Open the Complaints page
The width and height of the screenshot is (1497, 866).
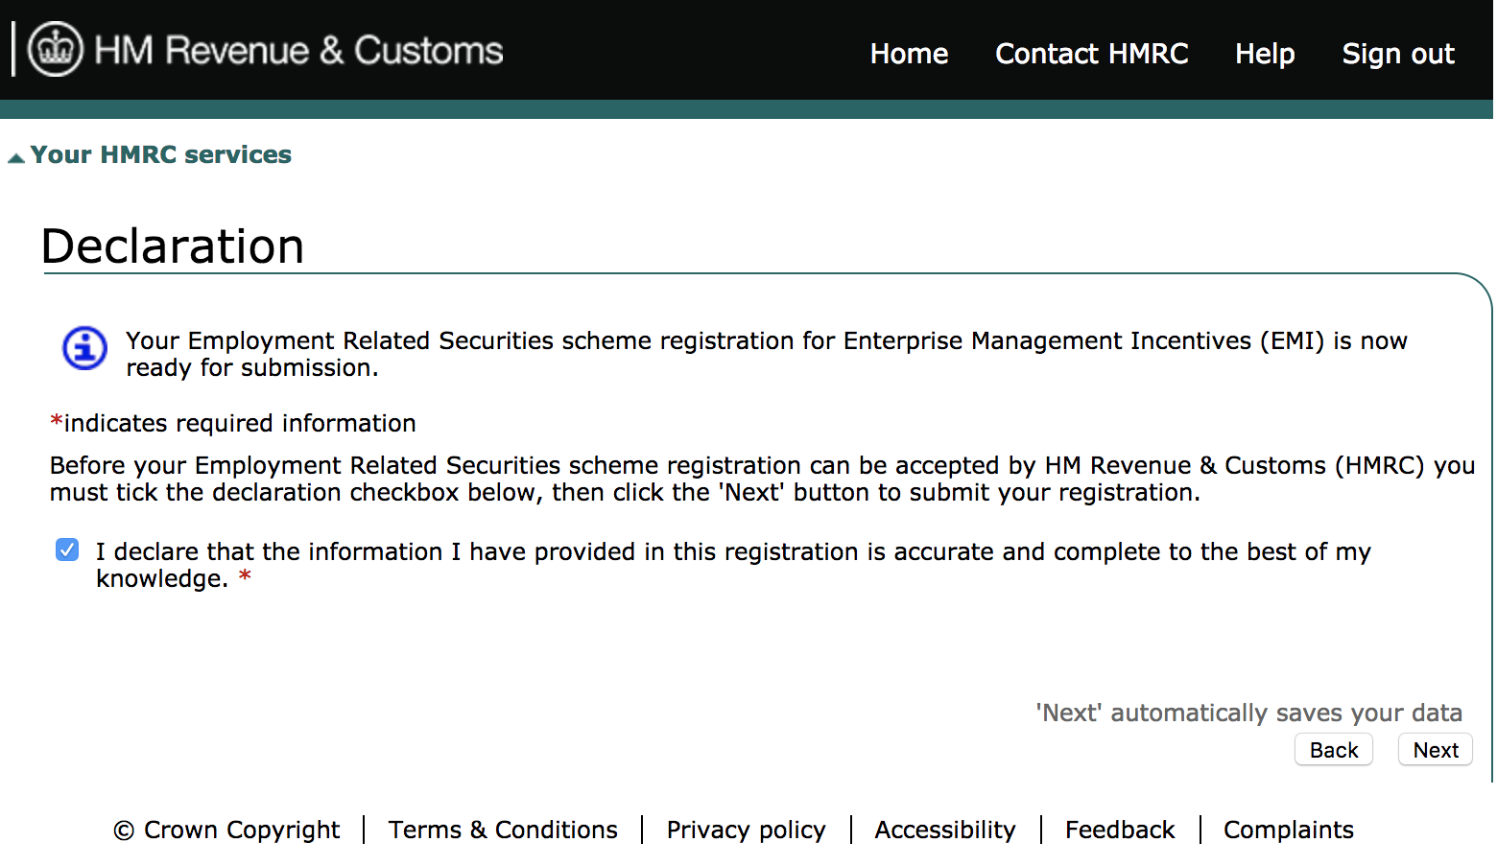click(1288, 830)
